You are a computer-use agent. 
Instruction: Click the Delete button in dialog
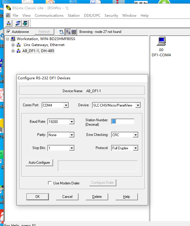point(97,197)
